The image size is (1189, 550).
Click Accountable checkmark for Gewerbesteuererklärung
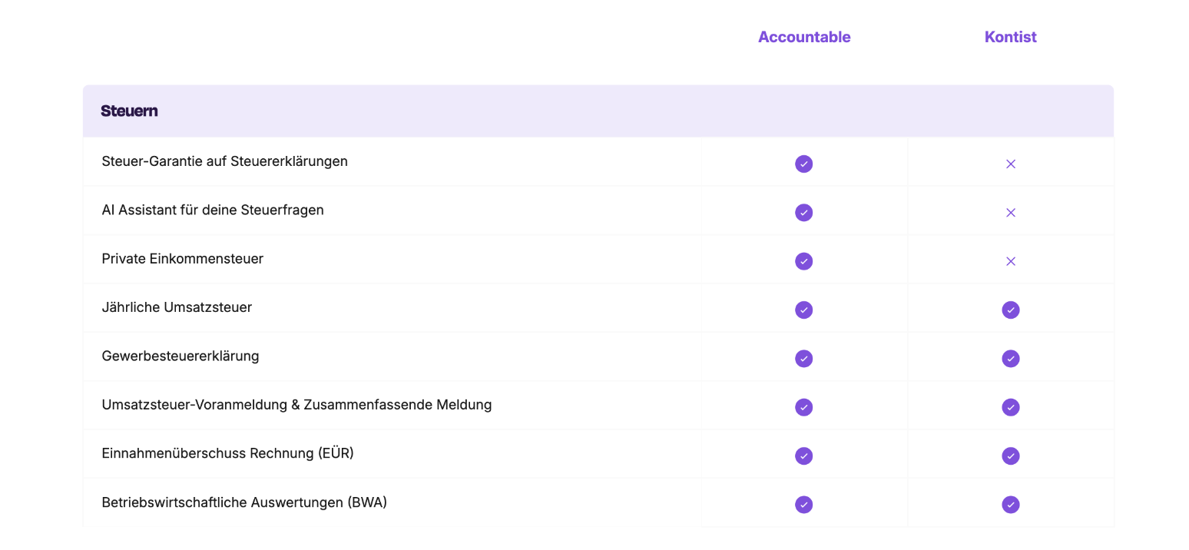[803, 359]
